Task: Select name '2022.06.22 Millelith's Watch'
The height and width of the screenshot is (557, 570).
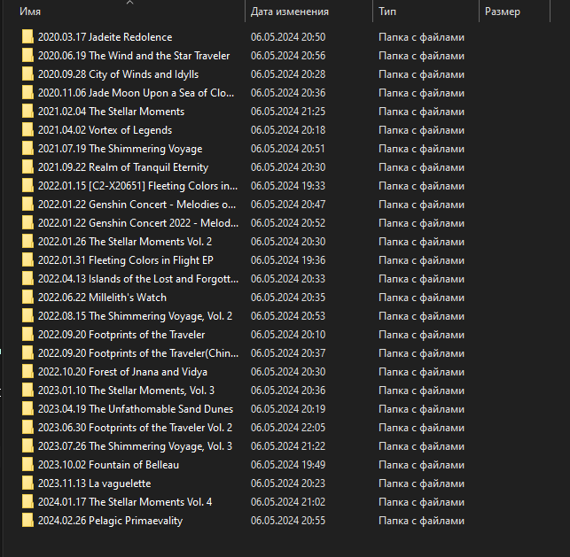Action: pyautogui.click(x=102, y=298)
